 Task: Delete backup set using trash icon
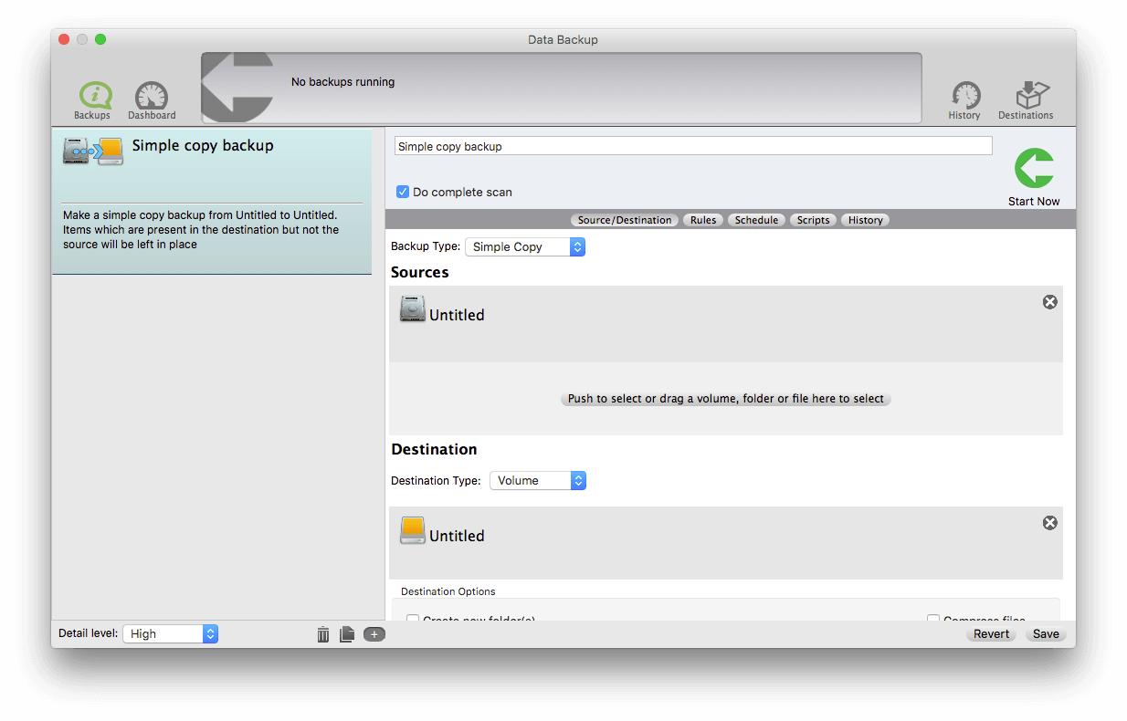pos(322,633)
